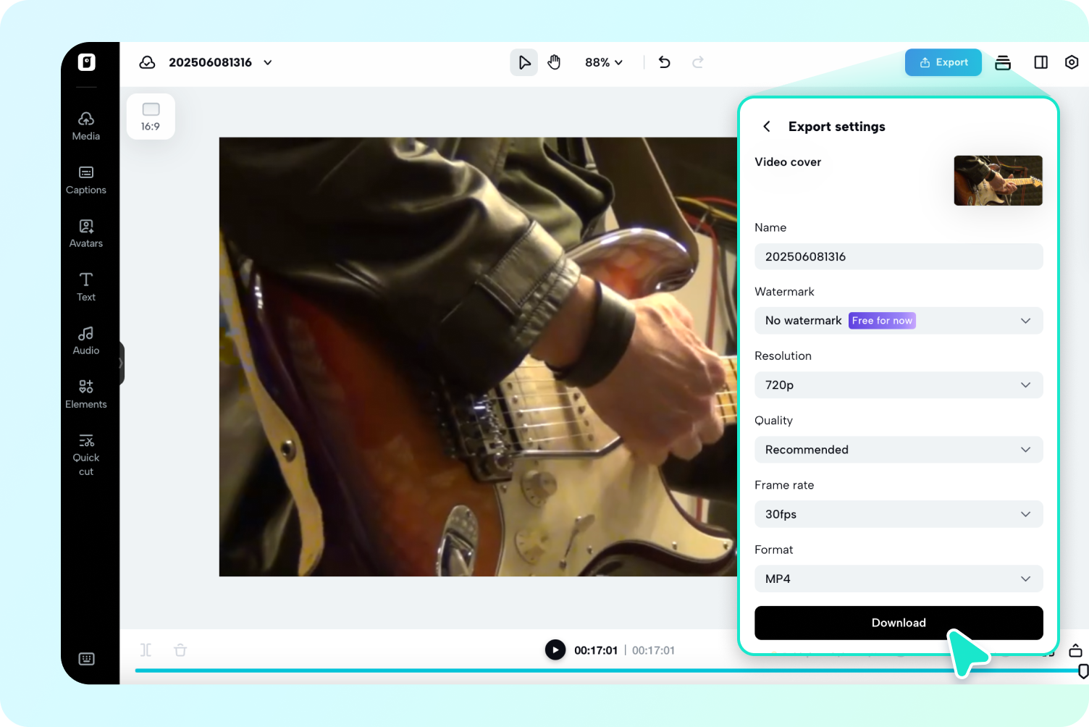Click the Export button
This screenshot has height=727, width=1089.
pyautogui.click(x=943, y=62)
